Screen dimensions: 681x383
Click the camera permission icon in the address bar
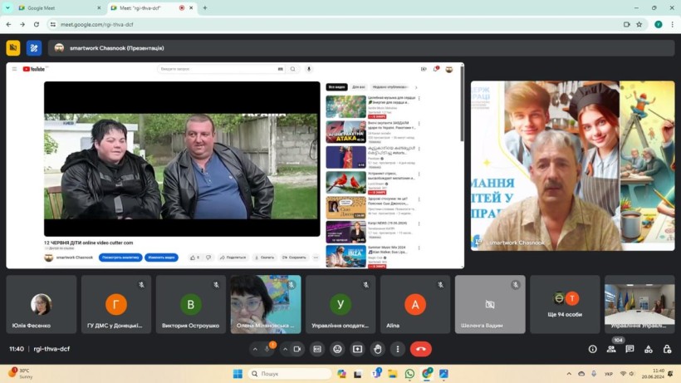pyautogui.click(x=627, y=24)
